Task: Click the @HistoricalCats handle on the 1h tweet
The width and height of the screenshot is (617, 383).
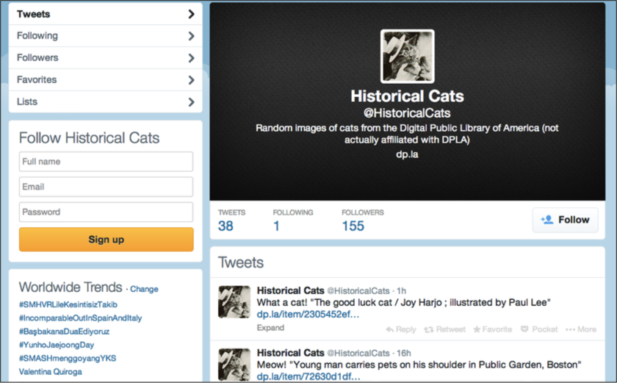Action: coord(358,291)
